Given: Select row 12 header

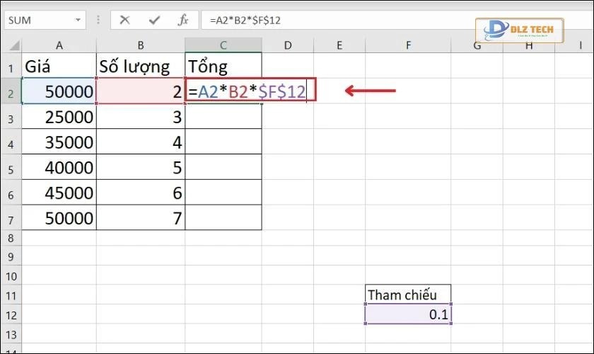Looking at the screenshot, I should coord(11,314).
